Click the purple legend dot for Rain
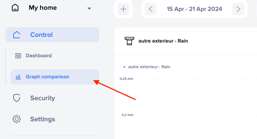 click(124, 67)
